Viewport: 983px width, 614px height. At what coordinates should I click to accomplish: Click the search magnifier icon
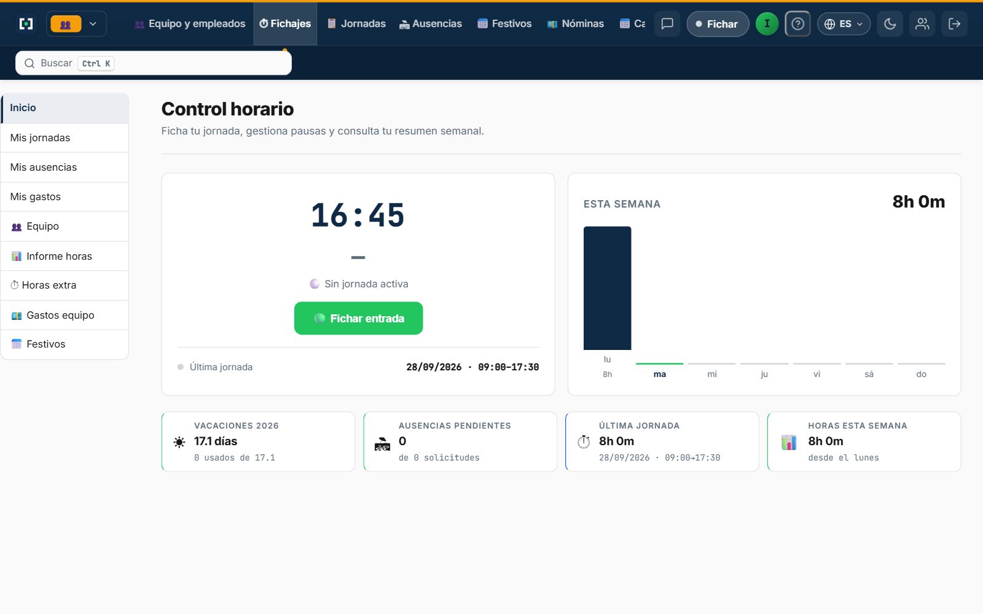point(29,63)
